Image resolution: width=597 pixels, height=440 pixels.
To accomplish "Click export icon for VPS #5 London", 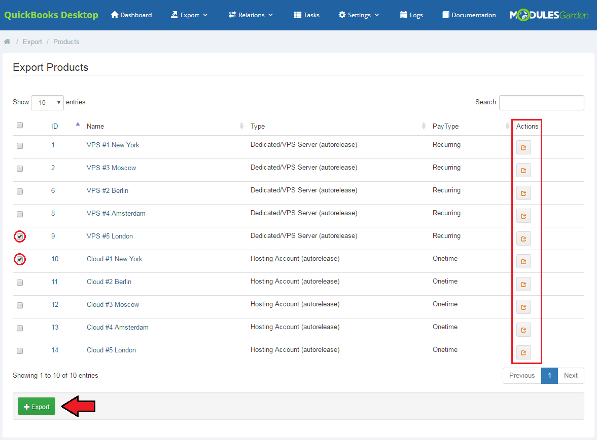I will click(523, 238).
